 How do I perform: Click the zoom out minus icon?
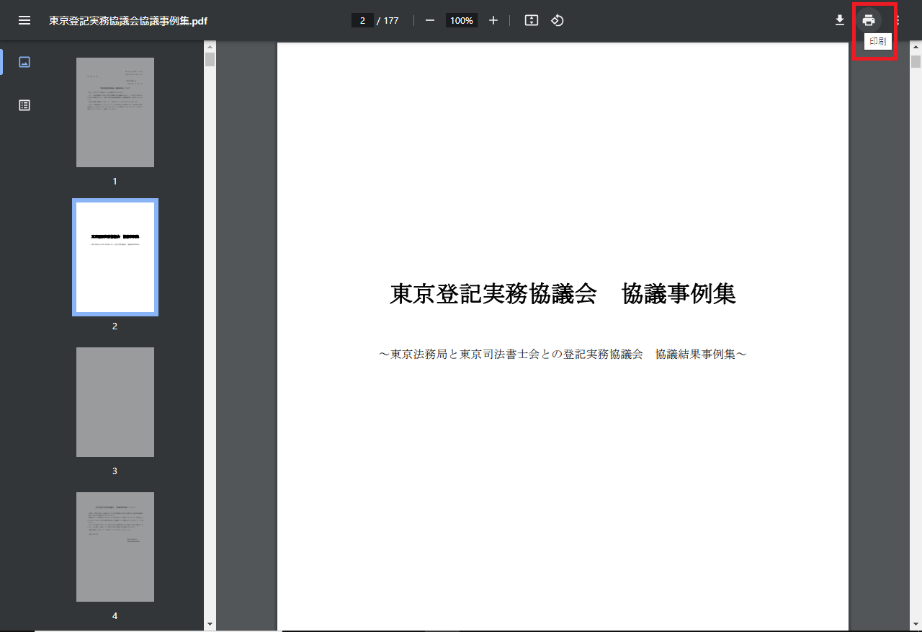point(430,20)
